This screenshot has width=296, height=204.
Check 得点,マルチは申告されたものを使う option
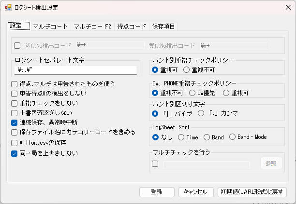[x=15, y=84]
